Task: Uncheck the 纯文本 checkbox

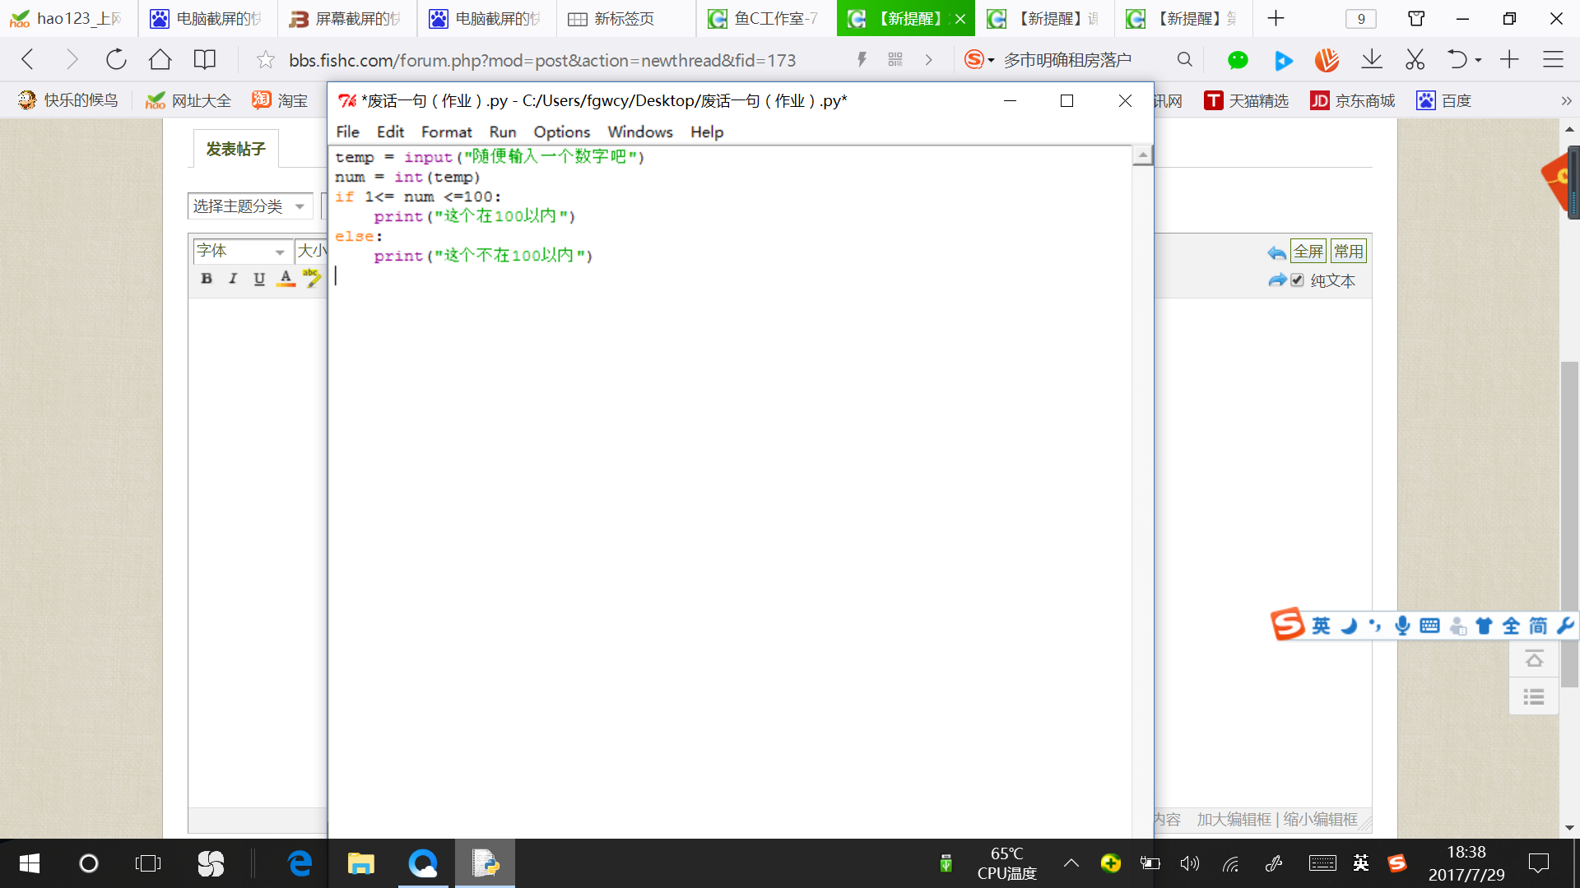Action: point(1298,280)
